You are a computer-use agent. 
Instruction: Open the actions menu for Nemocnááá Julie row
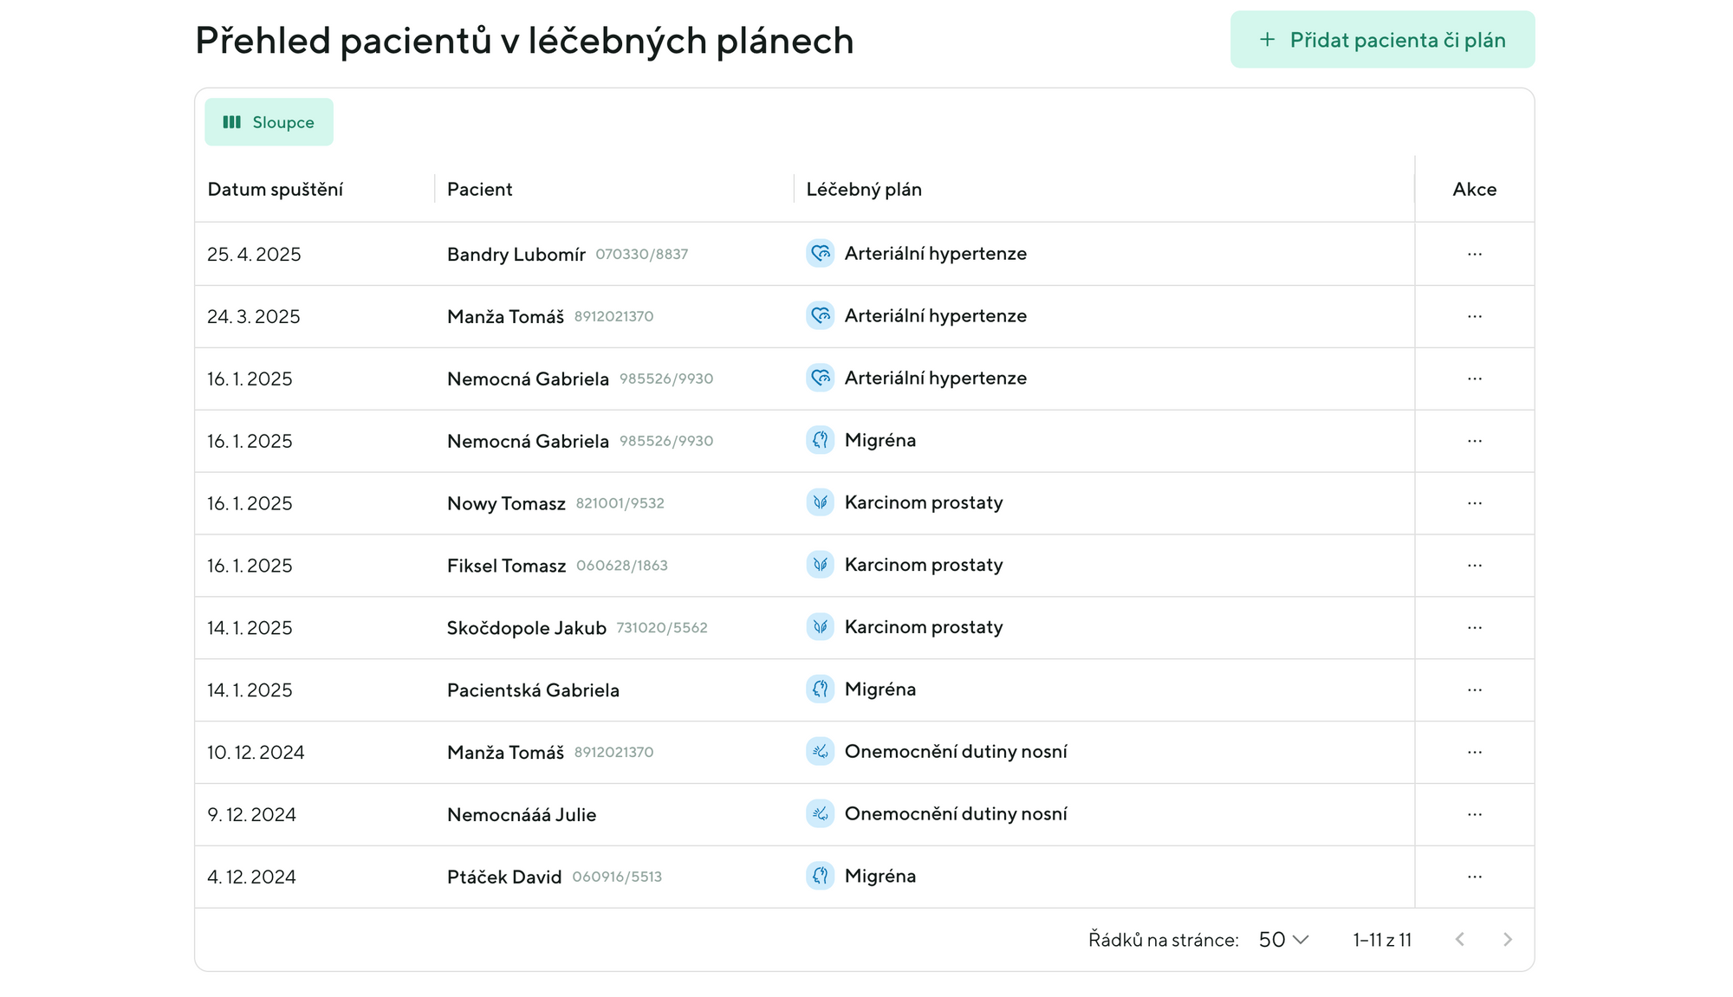[1475, 814]
